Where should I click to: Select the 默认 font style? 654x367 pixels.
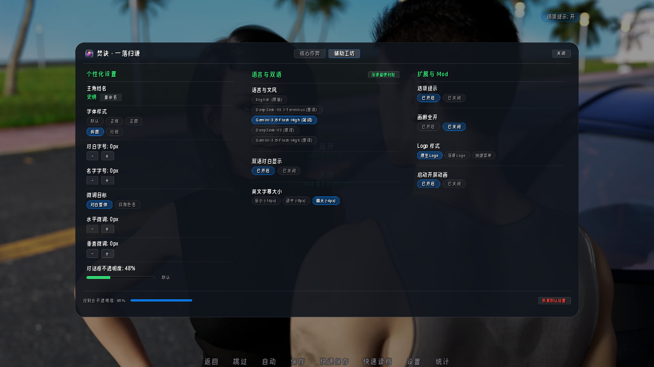(94, 121)
